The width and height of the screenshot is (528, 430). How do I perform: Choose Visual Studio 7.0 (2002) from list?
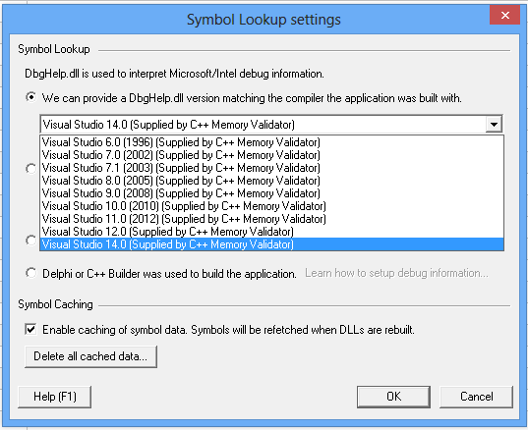(272, 155)
